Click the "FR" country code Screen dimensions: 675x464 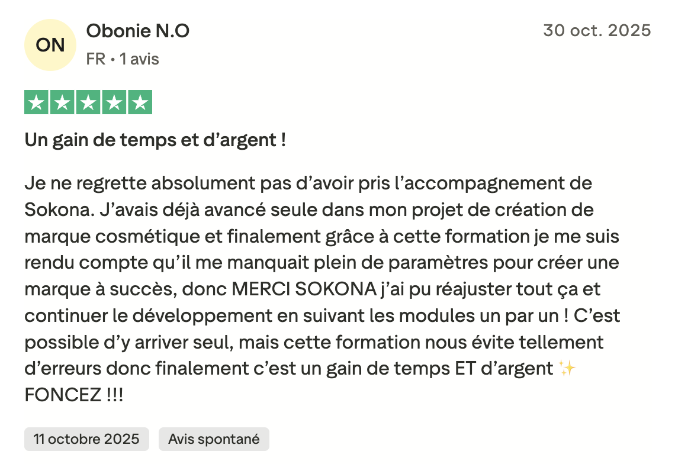coord(95,59)
